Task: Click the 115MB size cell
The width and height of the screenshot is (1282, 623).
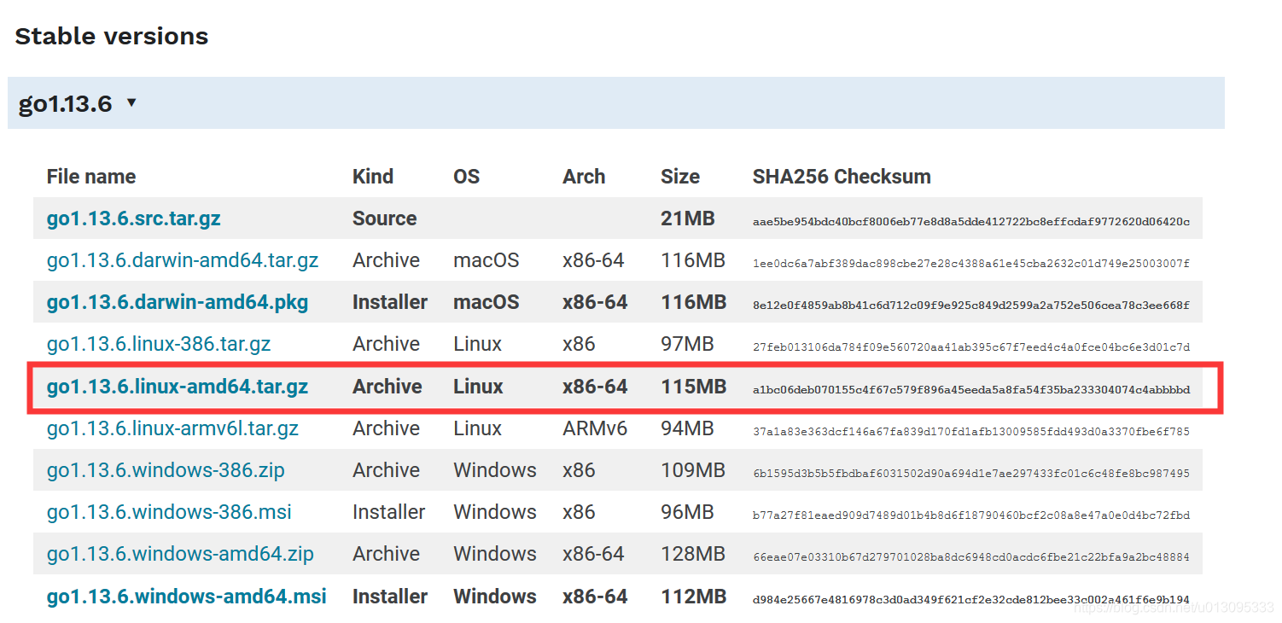Action: coord(693,387)
